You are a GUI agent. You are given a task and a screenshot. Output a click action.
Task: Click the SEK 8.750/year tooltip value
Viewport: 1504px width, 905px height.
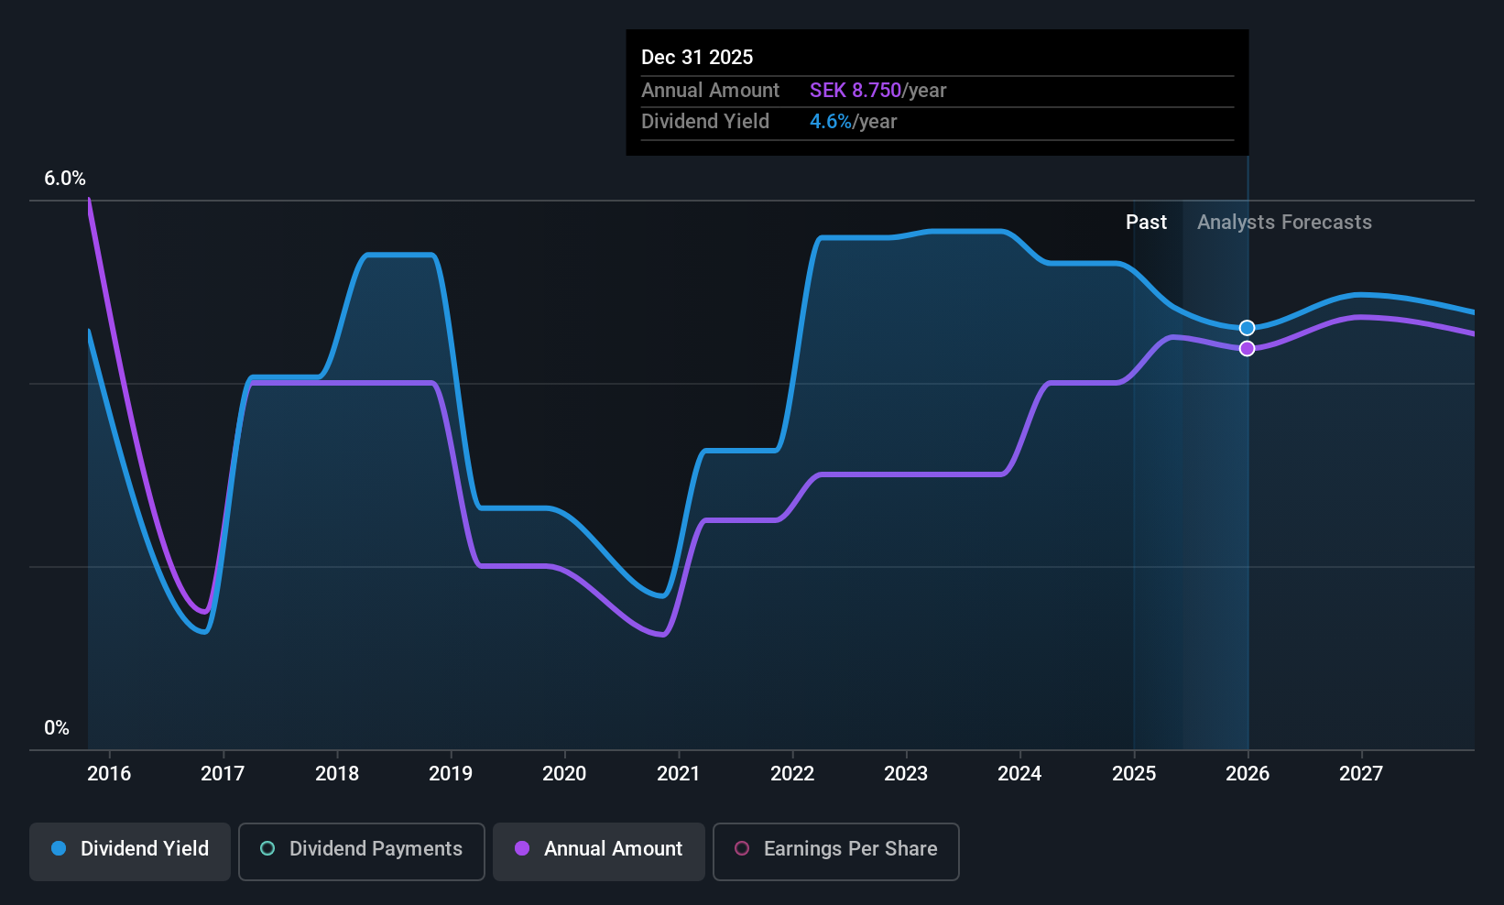877,91
